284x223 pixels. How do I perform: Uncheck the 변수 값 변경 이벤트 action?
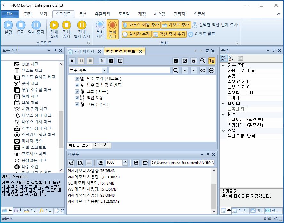(x=77, y=85)
